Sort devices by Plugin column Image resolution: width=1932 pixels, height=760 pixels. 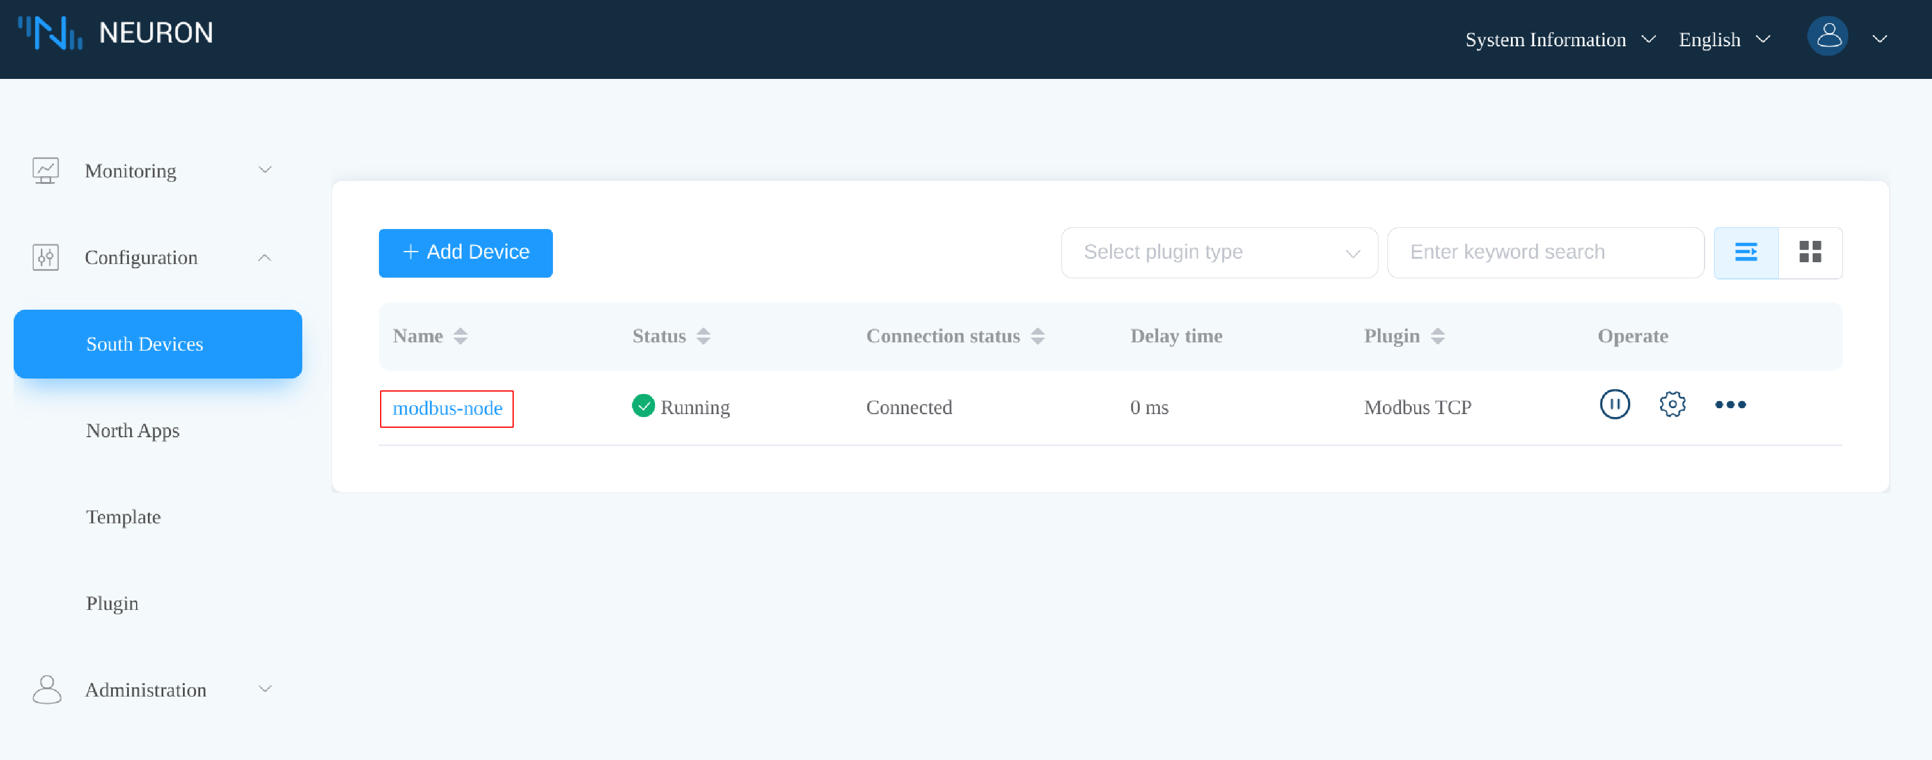(1437, 336)
